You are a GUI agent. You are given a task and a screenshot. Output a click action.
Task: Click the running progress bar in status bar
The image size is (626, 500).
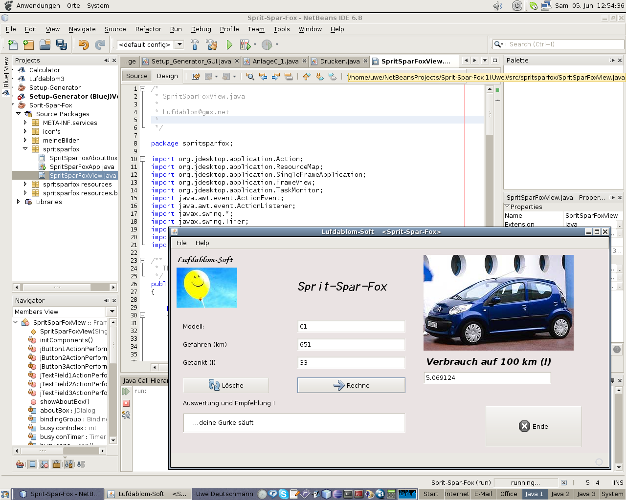pyautogui.click(x=525, y=482)
